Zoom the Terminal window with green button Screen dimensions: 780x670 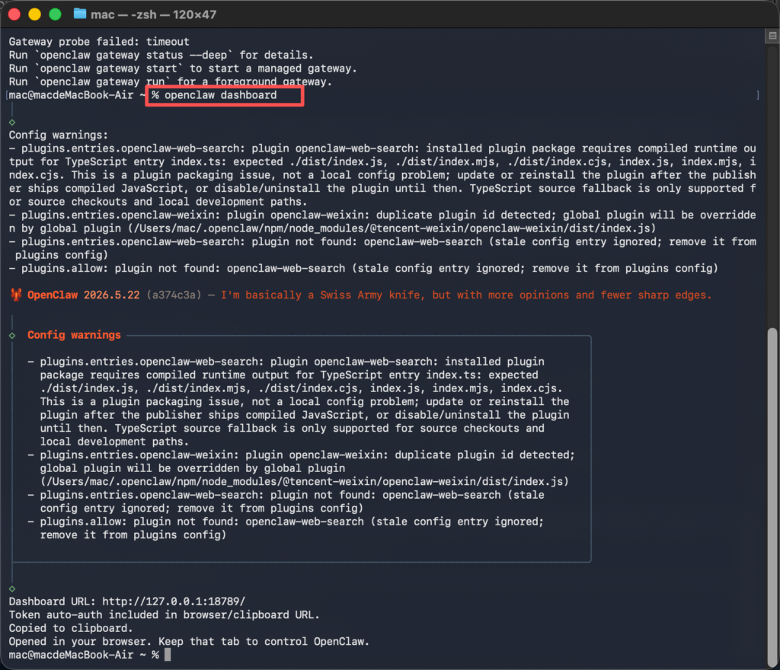55,14
